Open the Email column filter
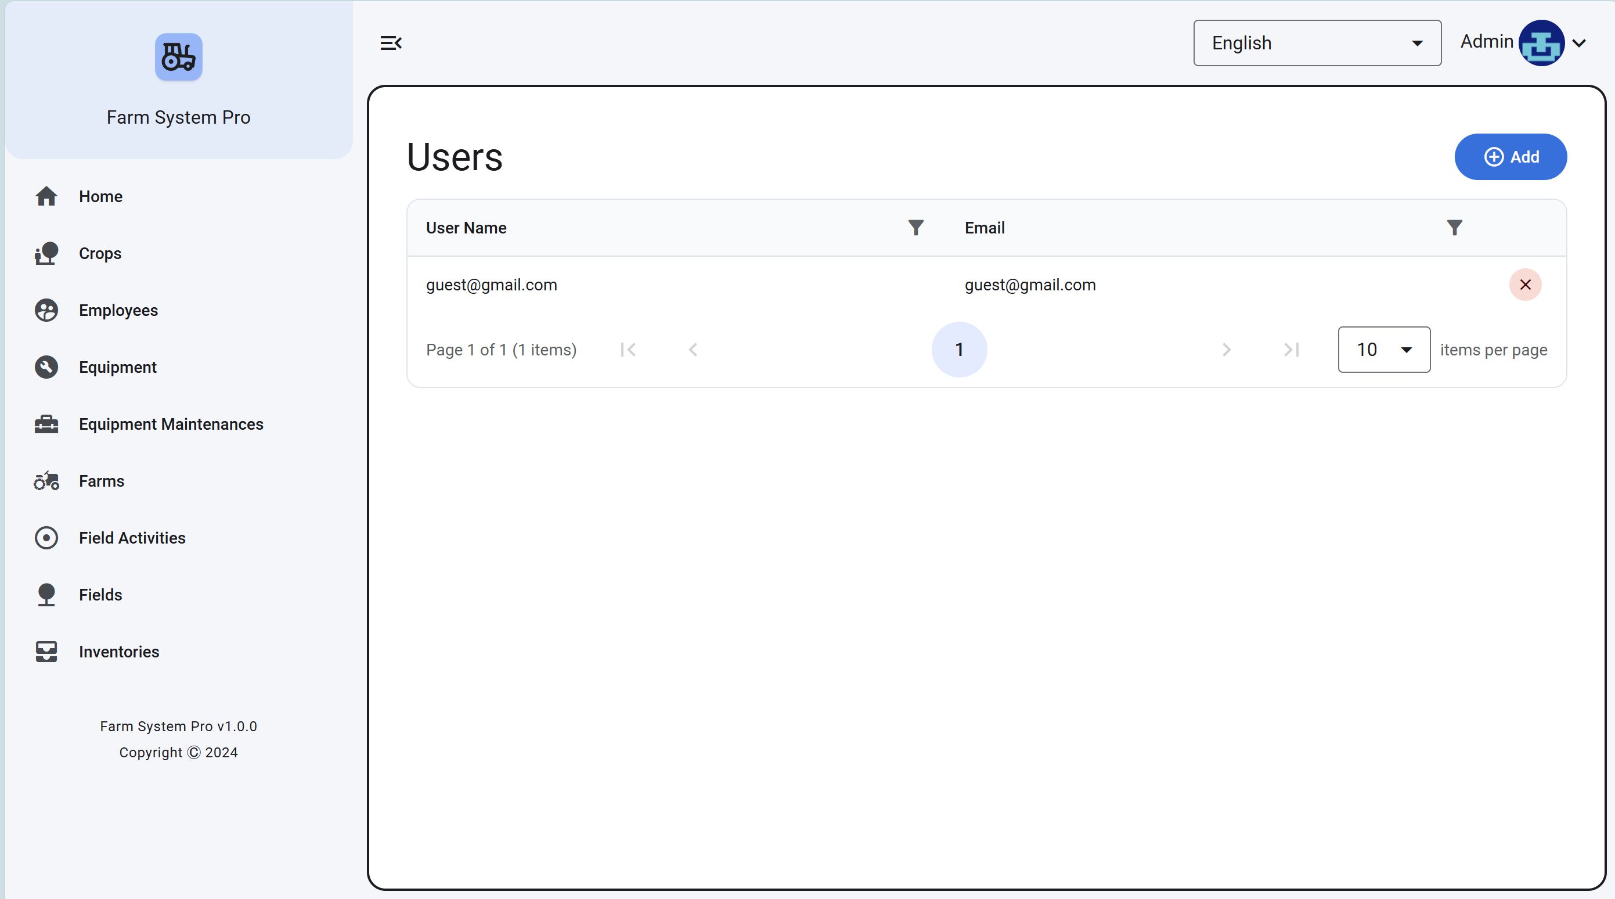1615x899 pixels. tap(1454, 228)
